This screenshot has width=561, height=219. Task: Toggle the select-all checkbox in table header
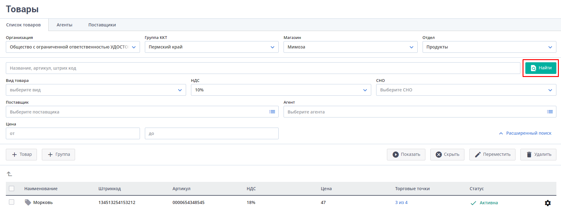pos(12,188)
